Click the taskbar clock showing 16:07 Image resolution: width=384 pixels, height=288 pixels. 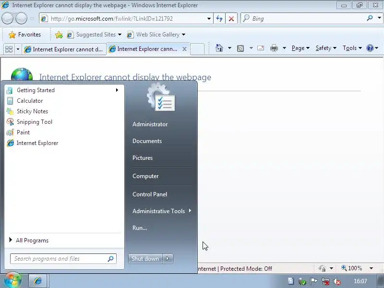click(360, 281)
